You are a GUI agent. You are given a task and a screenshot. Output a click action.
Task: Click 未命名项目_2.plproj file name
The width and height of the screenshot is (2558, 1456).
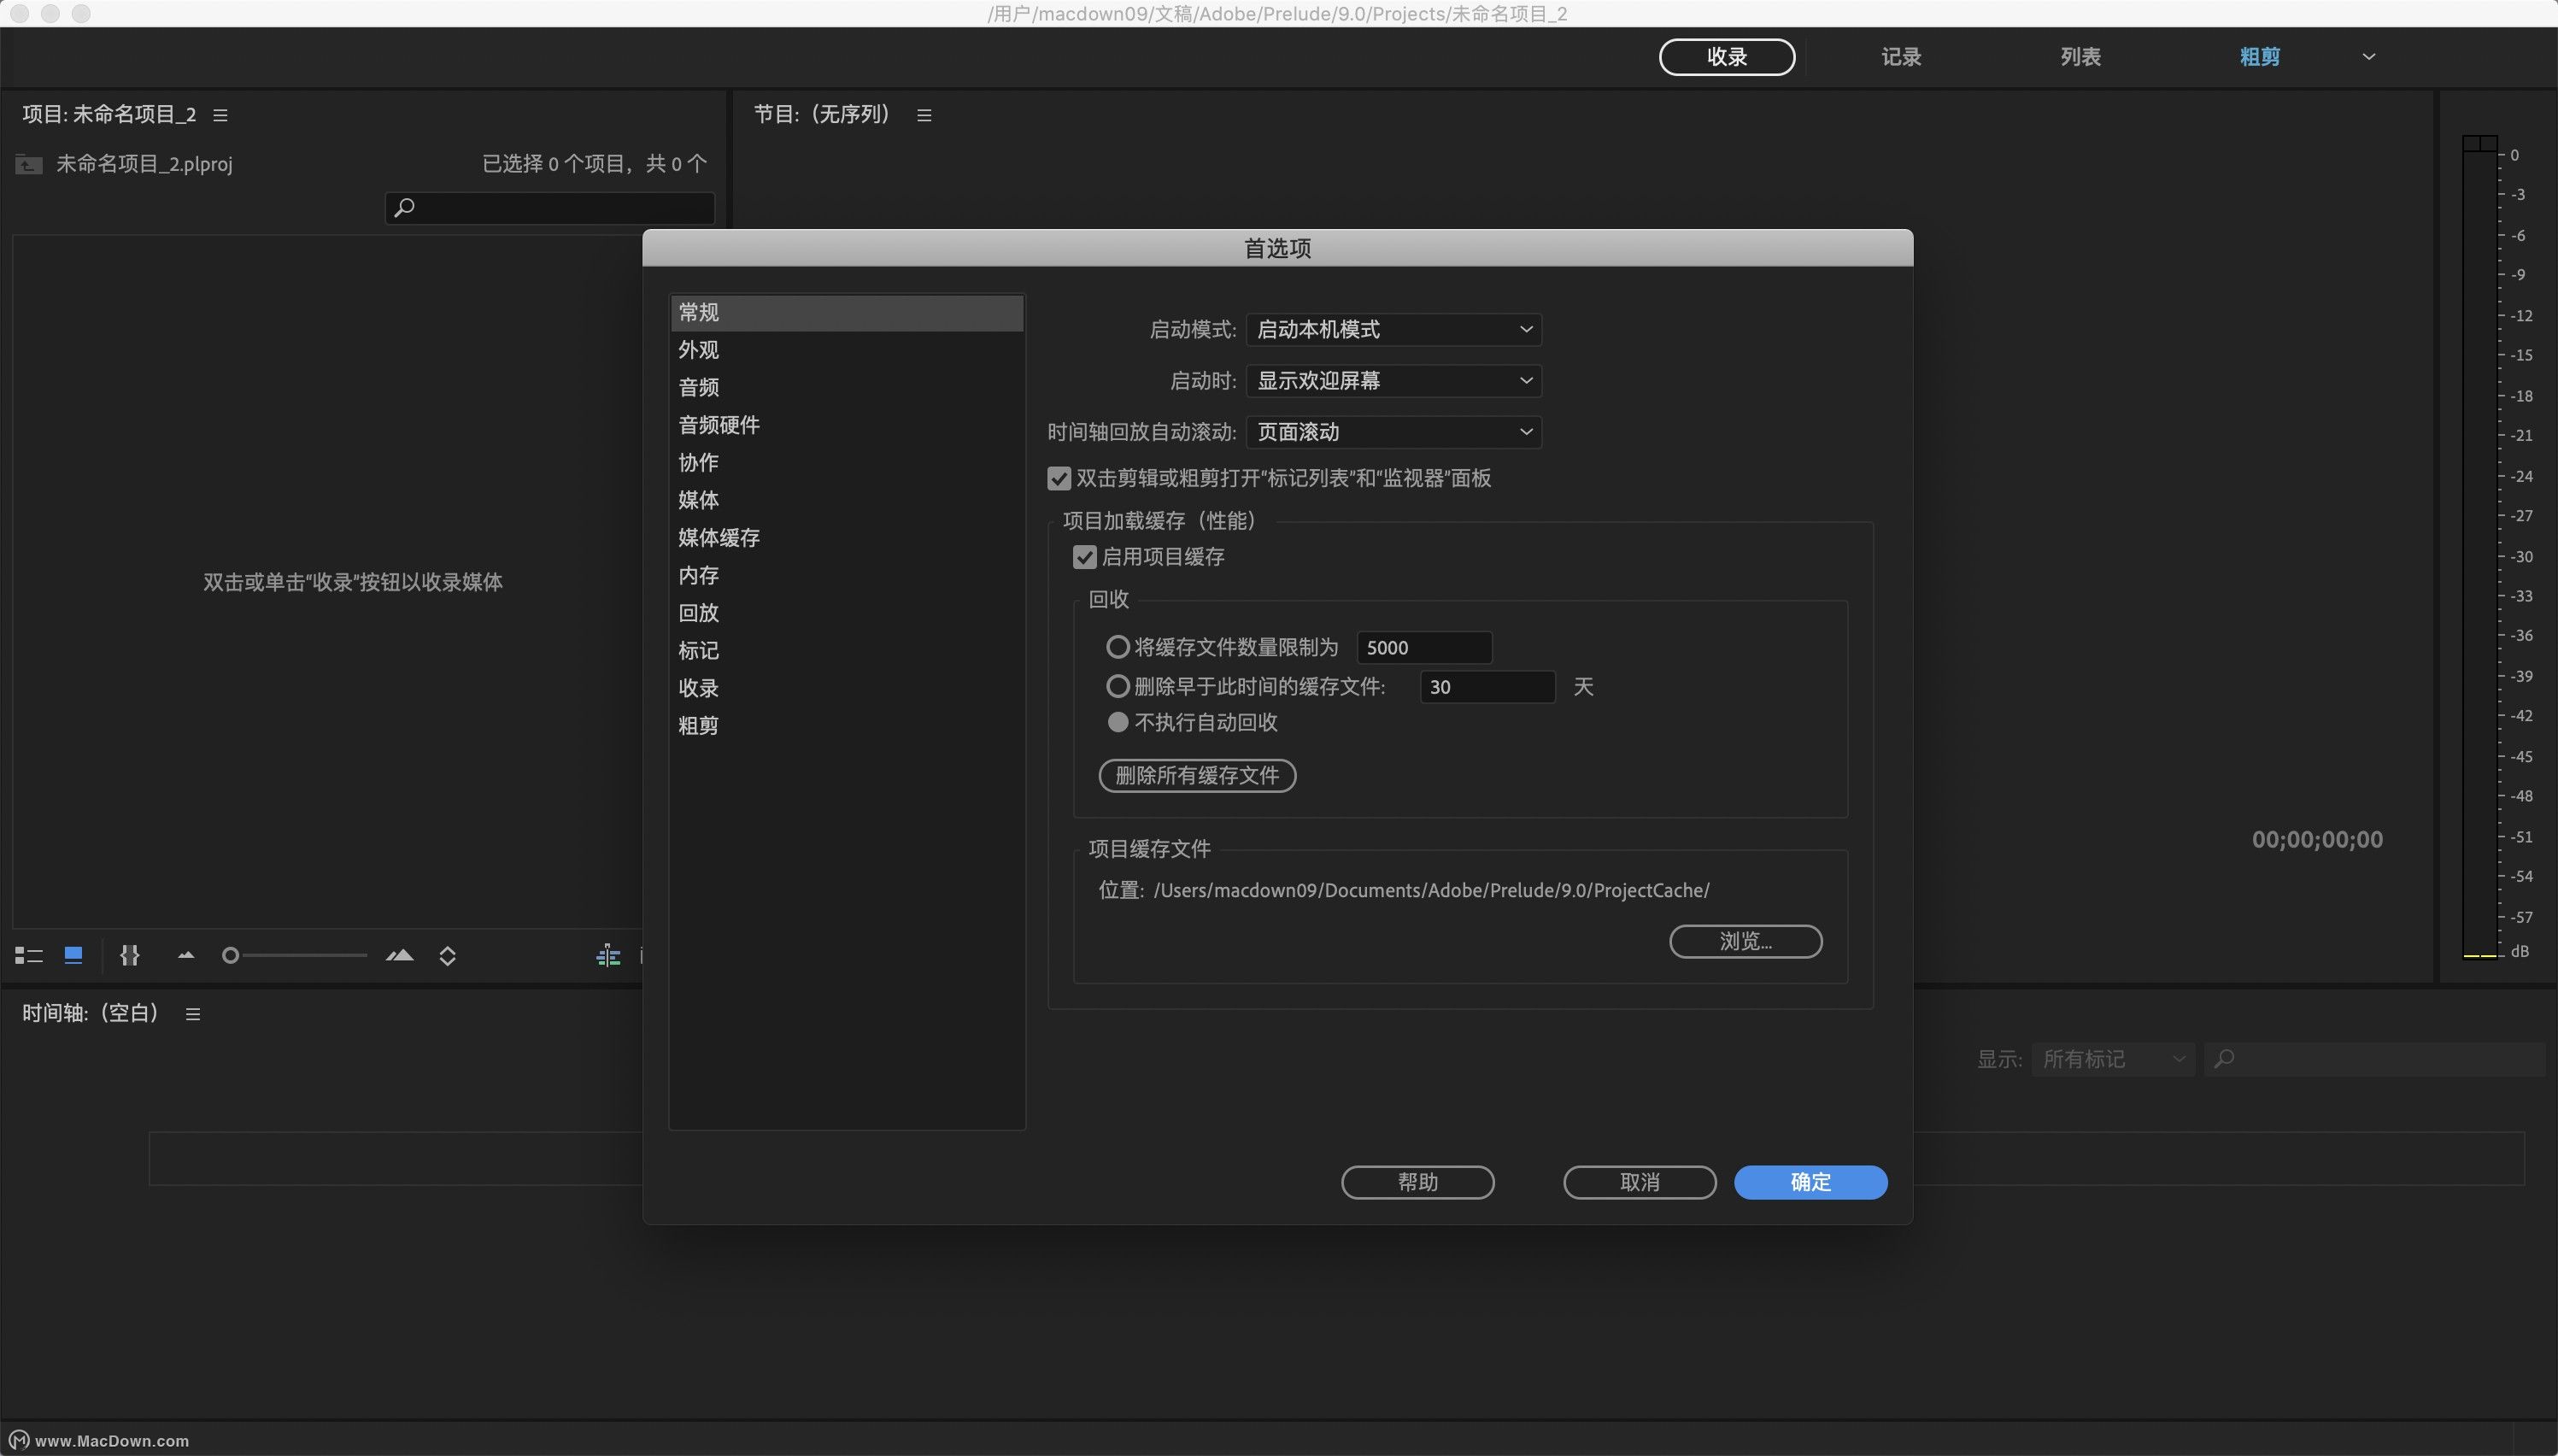[145, 164]
